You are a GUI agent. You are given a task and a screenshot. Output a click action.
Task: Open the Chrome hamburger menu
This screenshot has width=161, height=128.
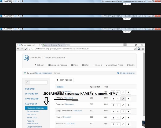point(143,49)
